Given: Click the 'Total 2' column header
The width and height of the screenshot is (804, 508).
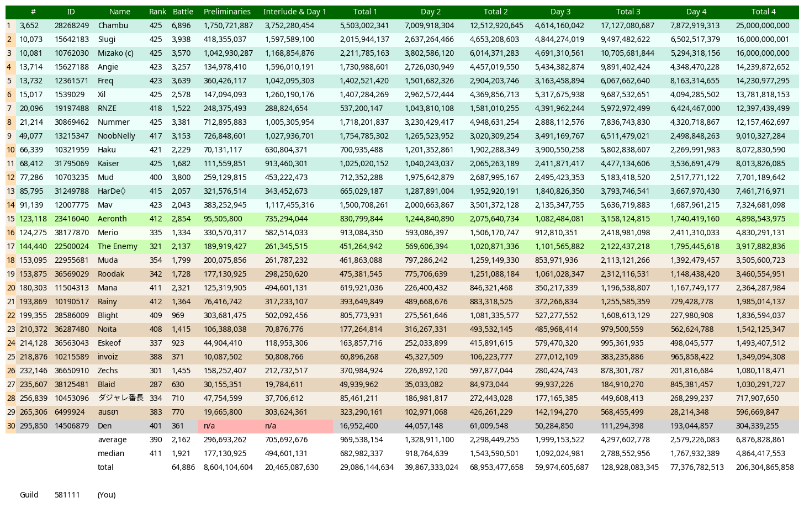Looking at the screenshot, I should (x=496, y=12).
